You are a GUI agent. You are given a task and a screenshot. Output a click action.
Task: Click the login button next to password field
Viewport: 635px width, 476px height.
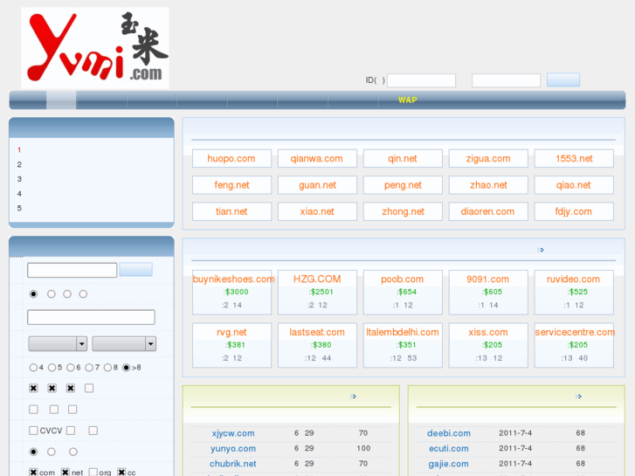(x=563, y=79)
